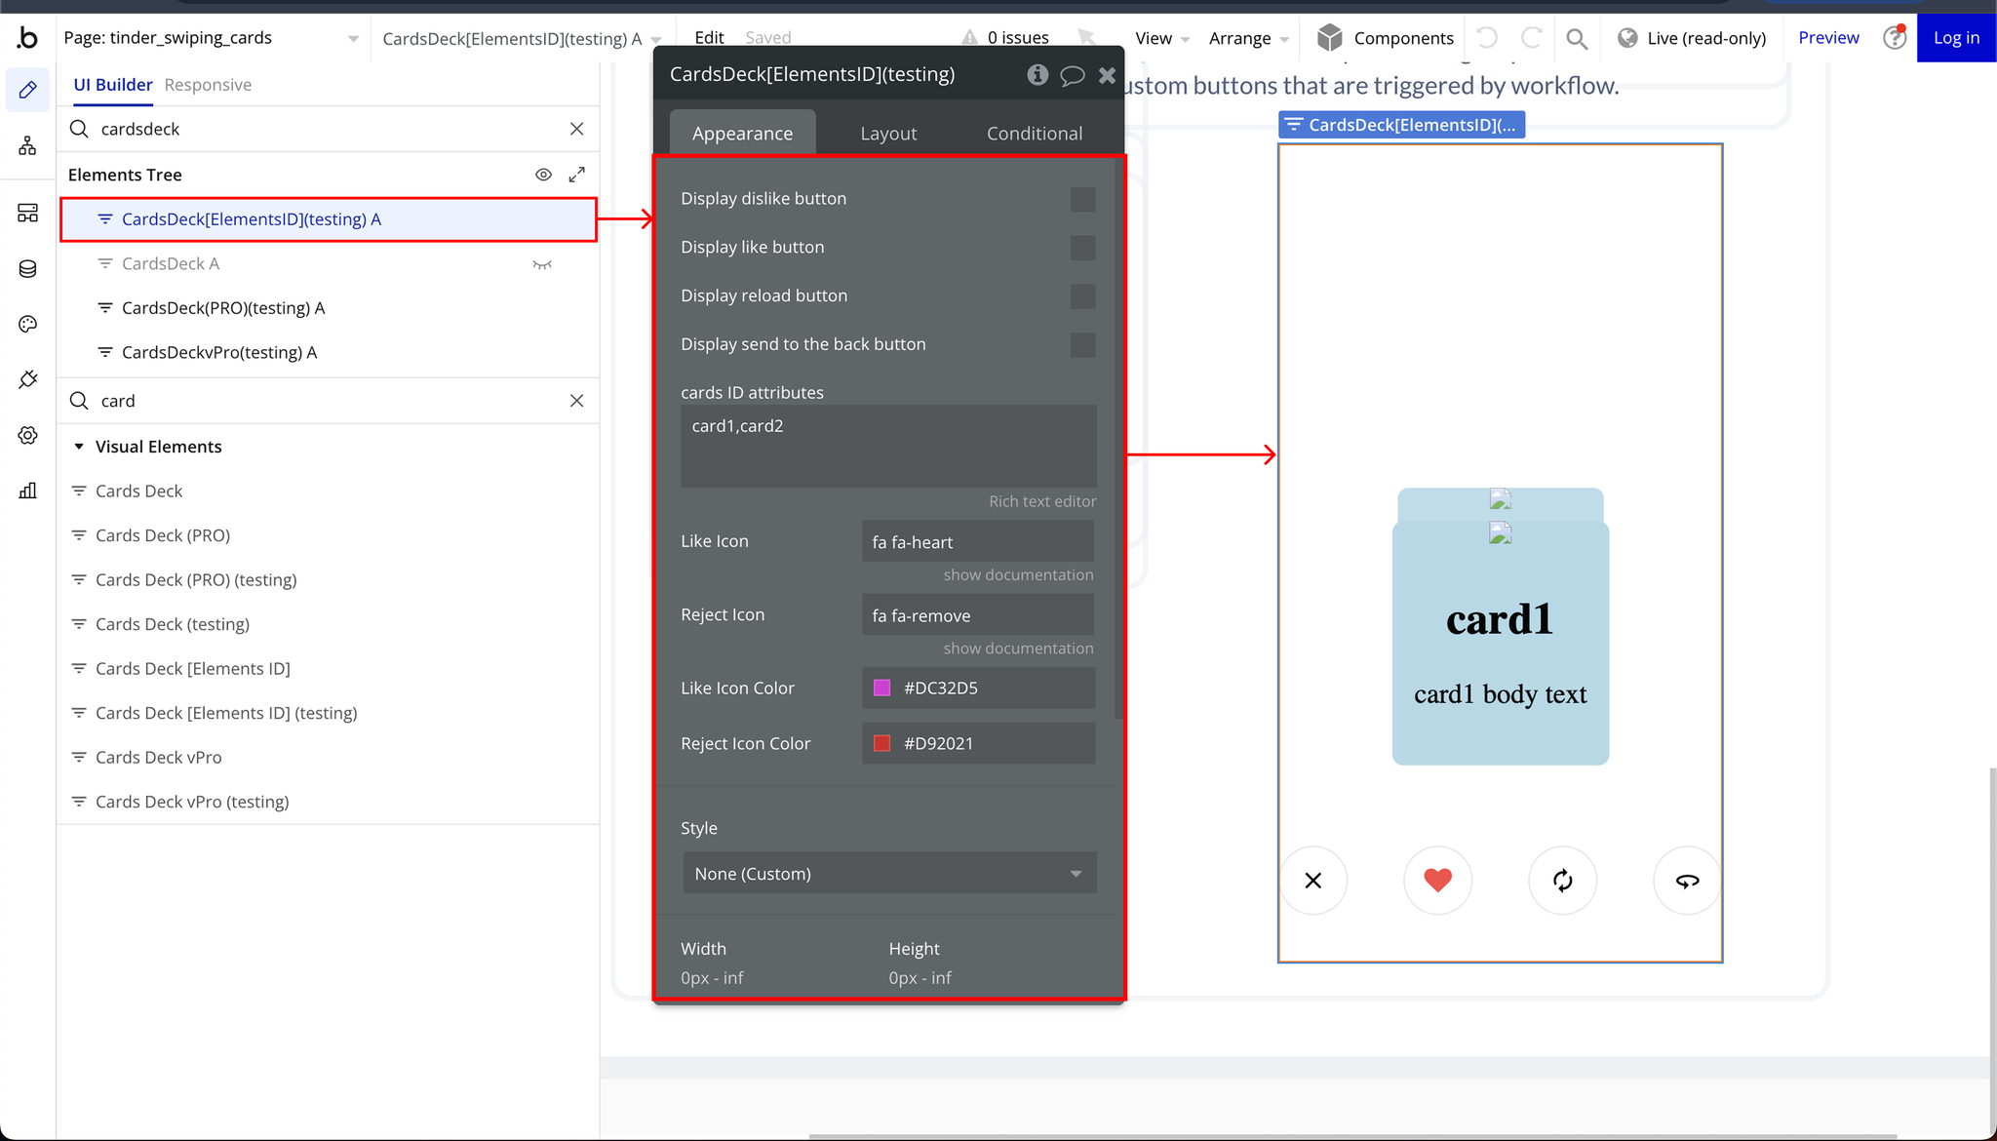Screen dimensions: 1997x1141
Task: Switch to the Layout tab
Action: pos(887,134)
